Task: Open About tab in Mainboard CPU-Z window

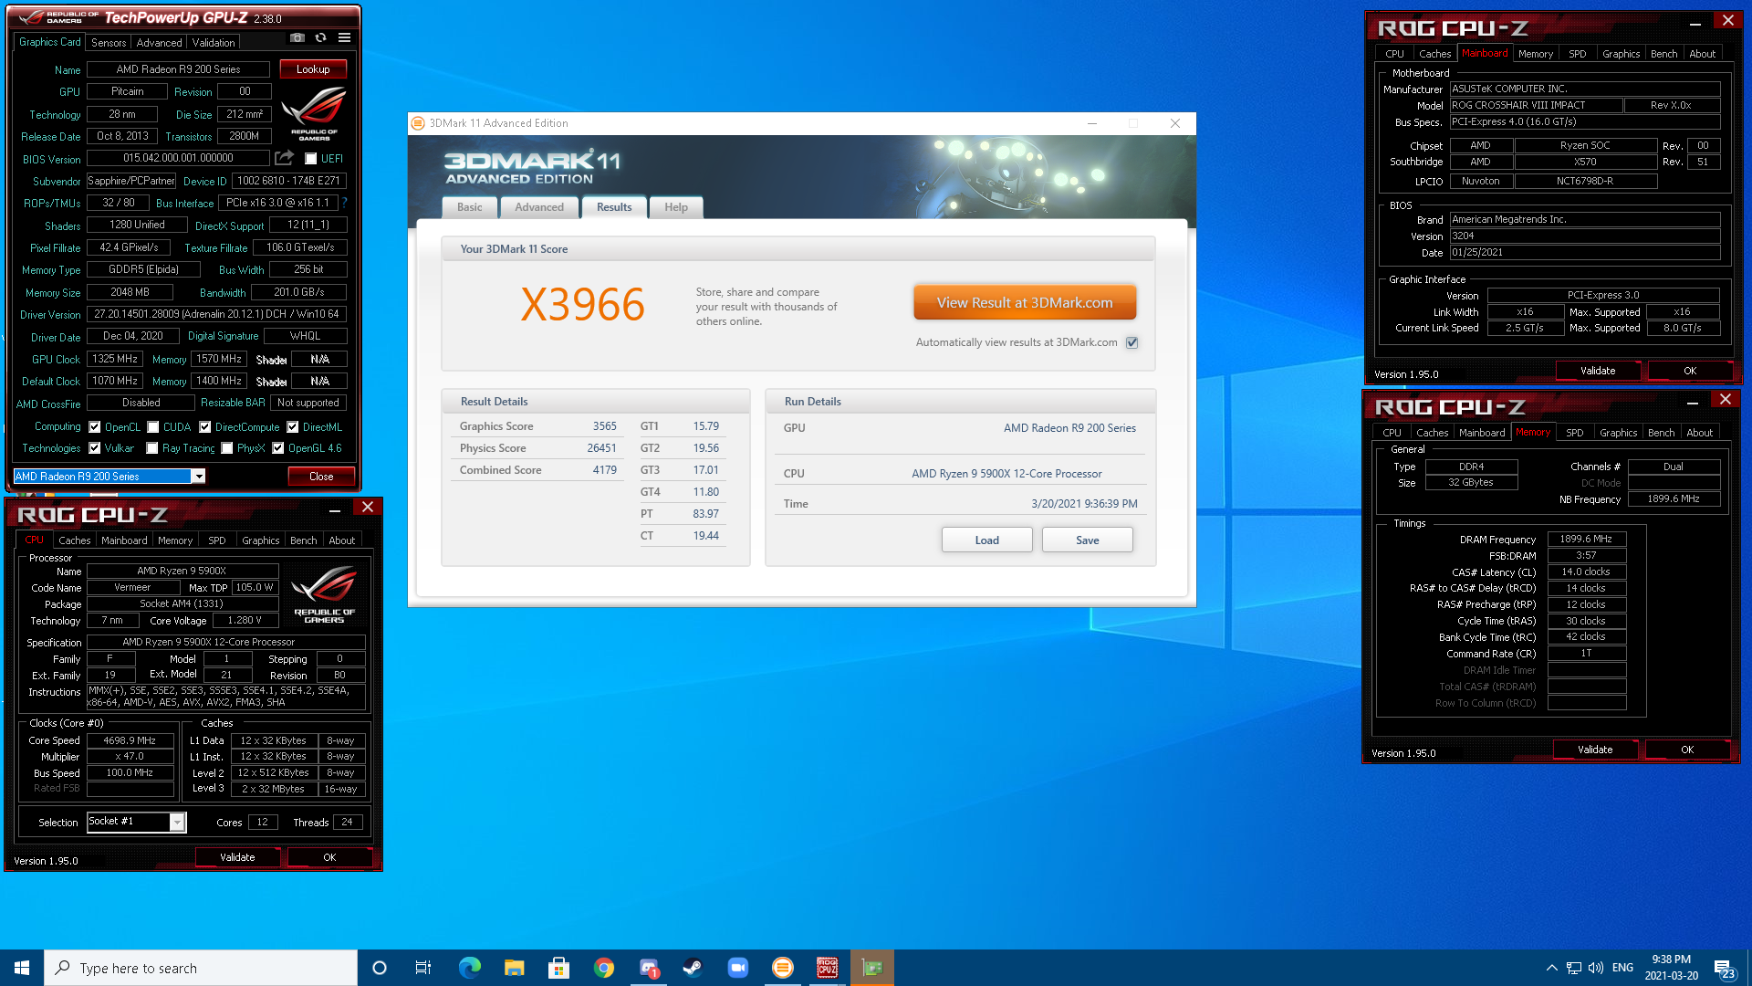Action: pyautogui.click(x=1702, y=54)
